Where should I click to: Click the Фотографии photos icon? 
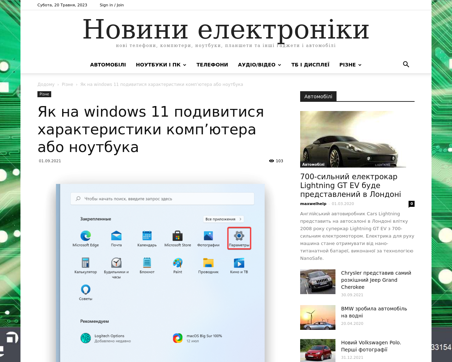tap(208, 236)
